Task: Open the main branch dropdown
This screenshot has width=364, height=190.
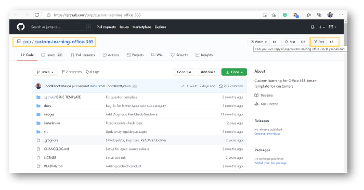Action: pos(45,72)
